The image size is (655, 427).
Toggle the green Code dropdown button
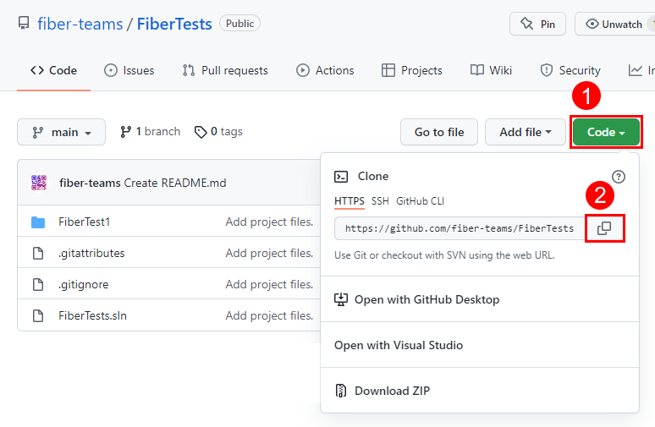tap(606, 132)
